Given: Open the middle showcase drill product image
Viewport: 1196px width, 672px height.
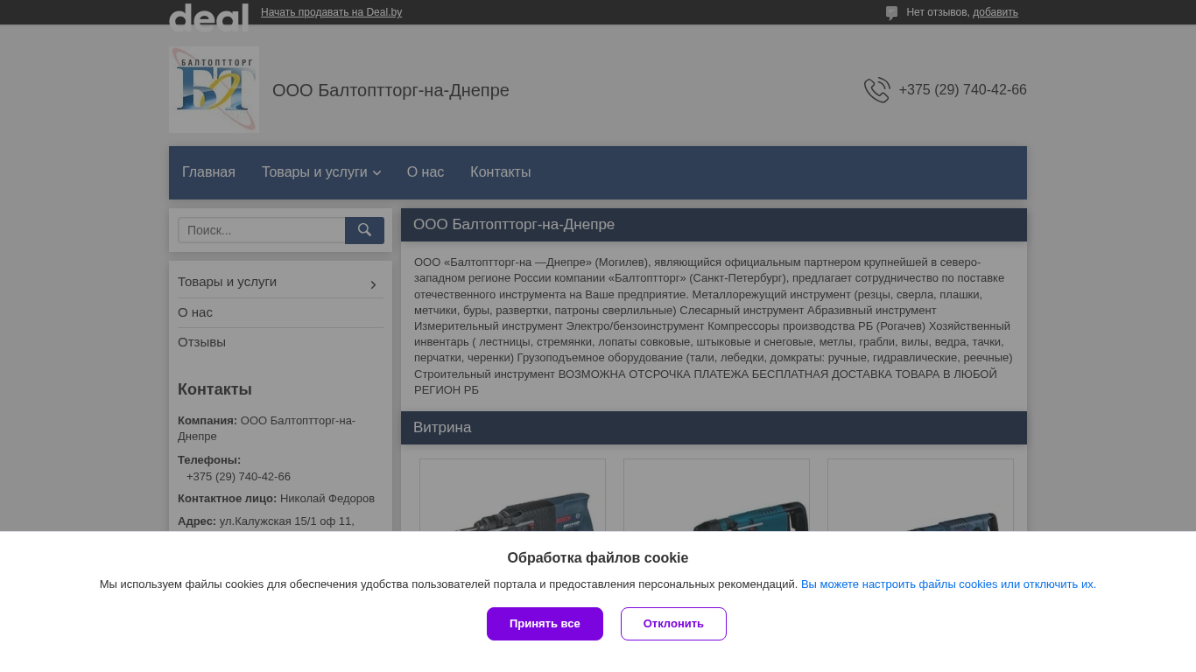Looking at the screenshot, I should 716,495.
